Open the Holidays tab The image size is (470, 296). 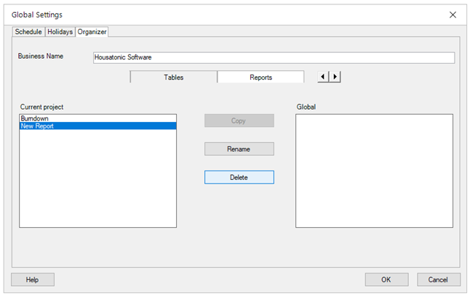pyautogui.click(x=60, y=32)
